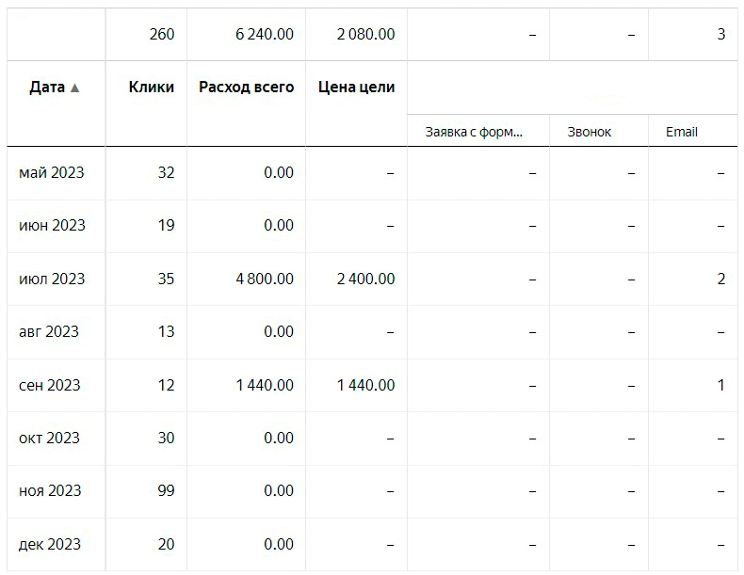This screenshot has width=744, height=575.
Task: Select the total 6 240.00 spend value
Action: (x=264, y=34)
